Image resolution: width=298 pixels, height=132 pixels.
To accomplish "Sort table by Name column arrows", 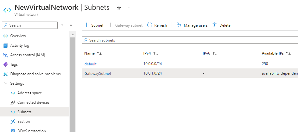I will tap(99, 54).
